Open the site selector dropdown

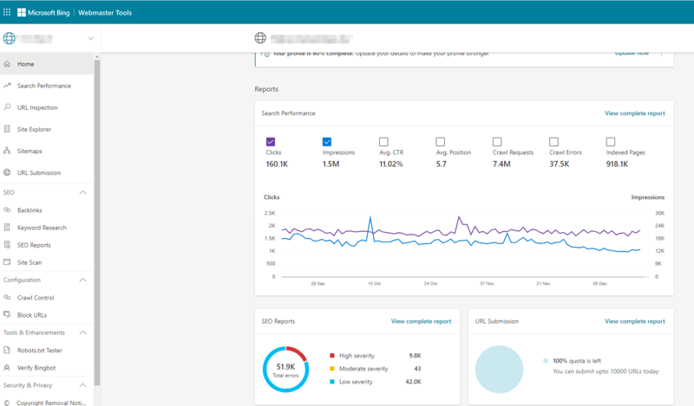click(90, 38)
